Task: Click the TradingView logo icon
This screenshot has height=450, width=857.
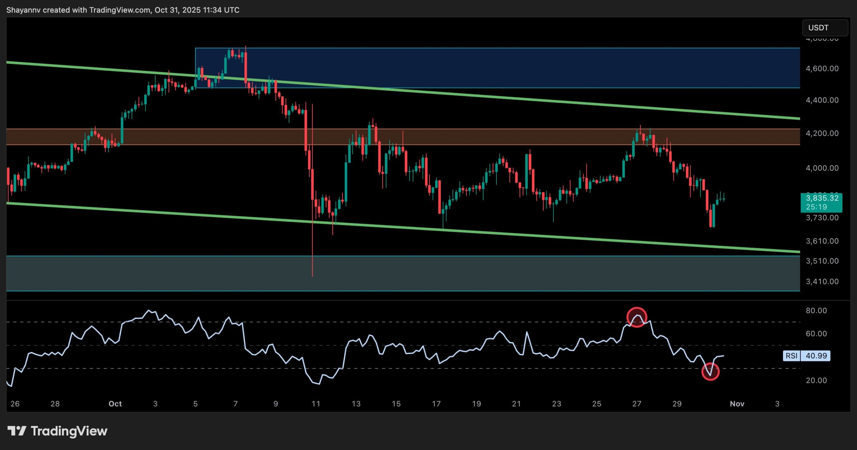Action: click(17, 431)
